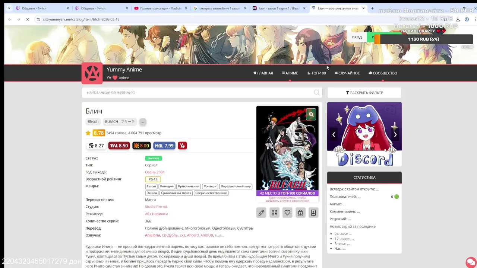Zoom the Bleach poster with magnifier icon
Image resolution: width=477 pixels, height=268 pixels.
click(311, 115)
